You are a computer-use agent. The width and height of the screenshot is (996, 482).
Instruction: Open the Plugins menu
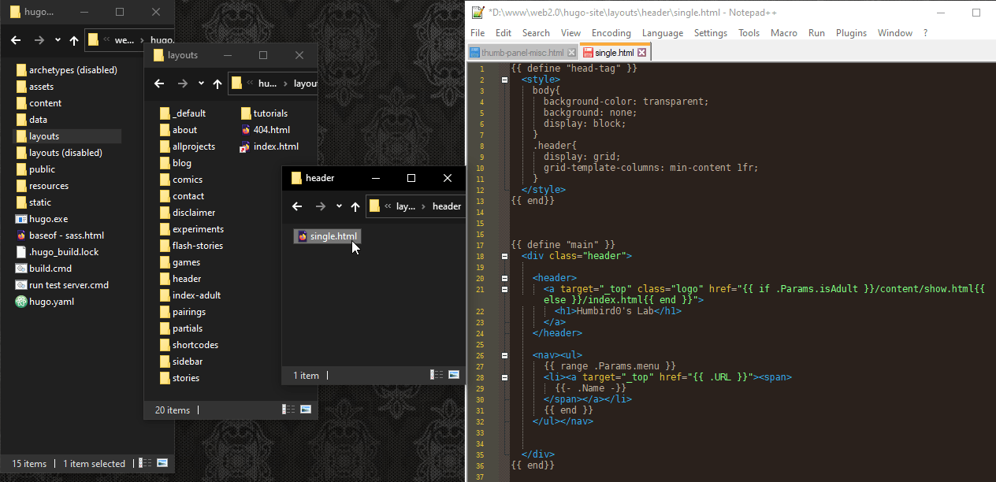[x=851, y=33]
